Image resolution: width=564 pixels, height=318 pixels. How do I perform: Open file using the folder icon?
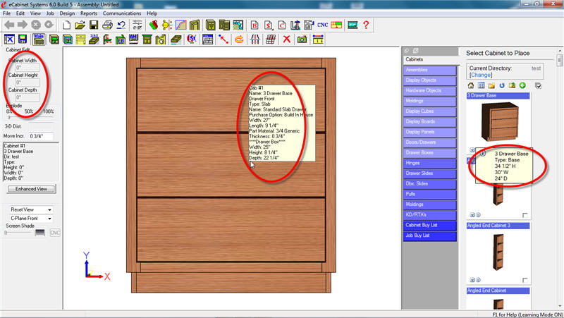coord(81,25)
